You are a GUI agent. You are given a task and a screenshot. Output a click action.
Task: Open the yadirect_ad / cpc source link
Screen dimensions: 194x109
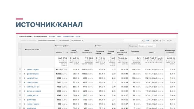tap(33, 87)
